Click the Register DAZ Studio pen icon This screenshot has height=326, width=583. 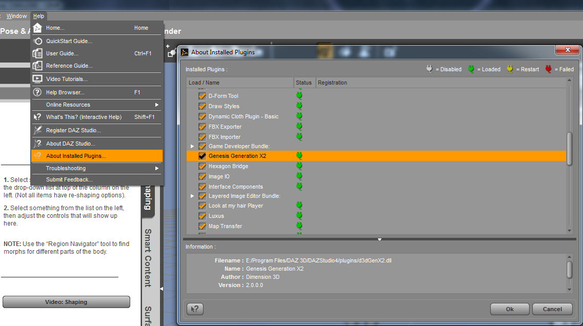point(37,130)
